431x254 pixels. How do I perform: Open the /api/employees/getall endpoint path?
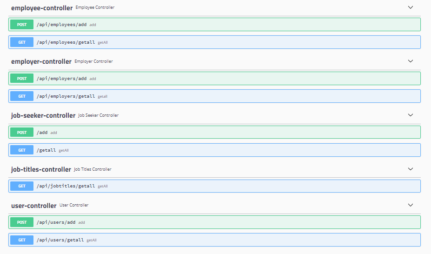click(66, 42)
